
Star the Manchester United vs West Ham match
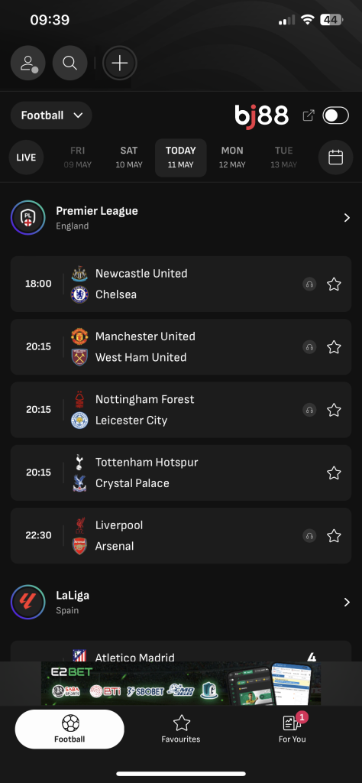334,347
